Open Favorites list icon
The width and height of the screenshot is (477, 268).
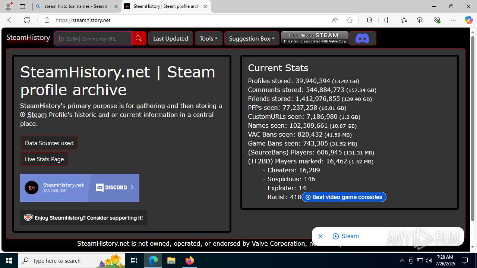click(x=404, y=20)
